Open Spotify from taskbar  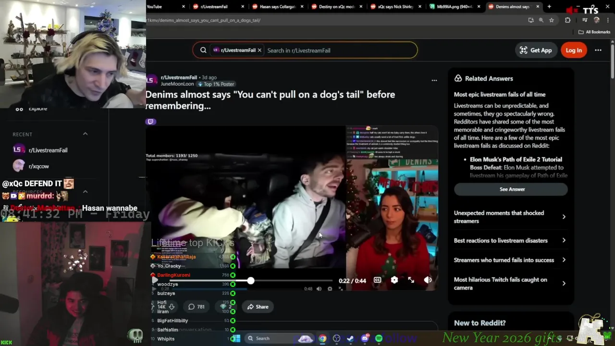(379, 338)
